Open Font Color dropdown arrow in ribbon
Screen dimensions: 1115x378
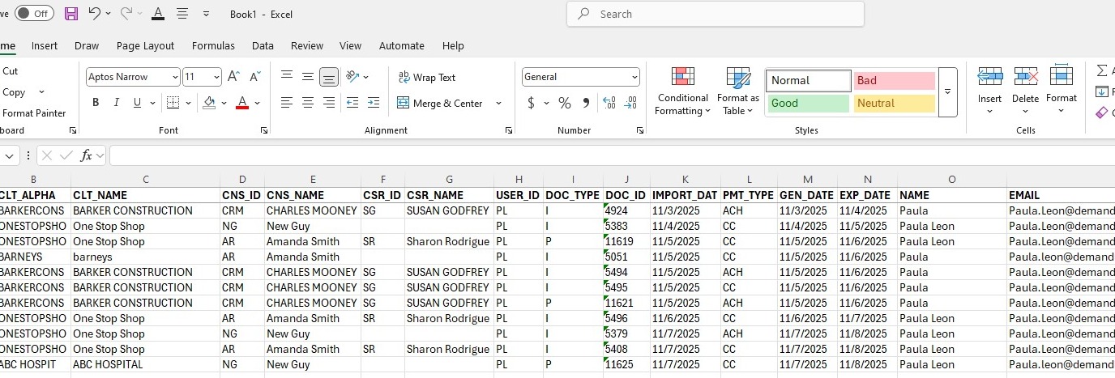coord(258,103)
